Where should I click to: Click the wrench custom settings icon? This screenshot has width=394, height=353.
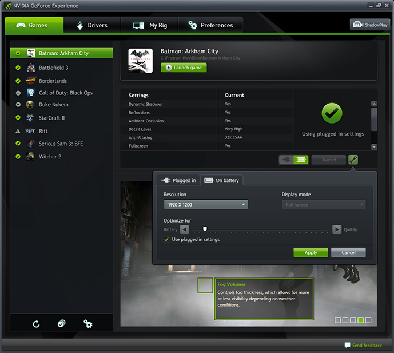(353, 160)
